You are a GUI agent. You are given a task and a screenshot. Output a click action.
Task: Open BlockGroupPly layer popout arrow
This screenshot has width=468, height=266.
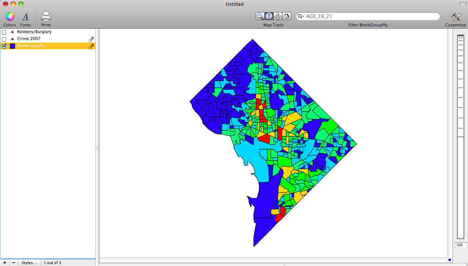[91, 46]
